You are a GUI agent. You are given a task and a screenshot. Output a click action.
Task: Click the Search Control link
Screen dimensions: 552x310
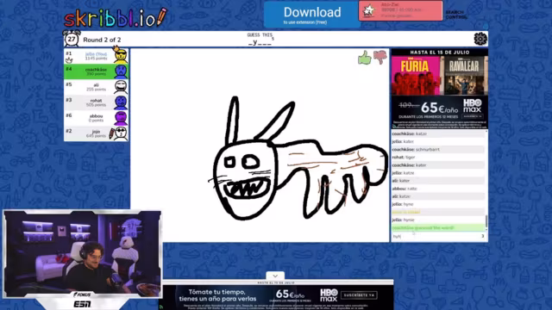pos(456,15)
